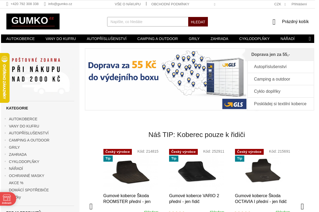Open the OBCHODNÍ PODMÍNKY link
Image resolution: width=319 pixels, height=212 pixels.
click(170, 4)
